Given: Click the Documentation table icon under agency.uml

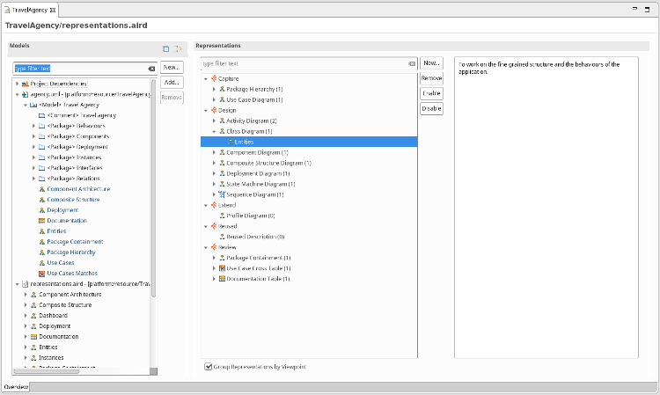Looking at the screenshot, I should pyautogui.click(x=41, y=221).
